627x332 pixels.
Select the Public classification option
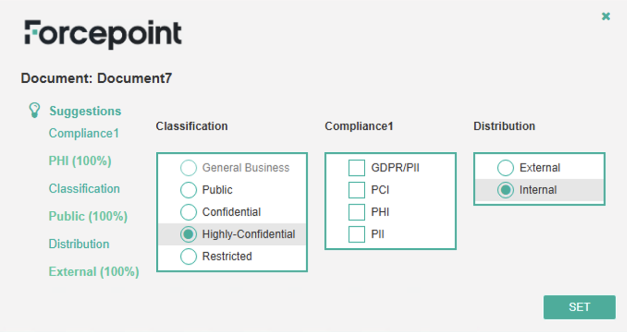(188, 190)
